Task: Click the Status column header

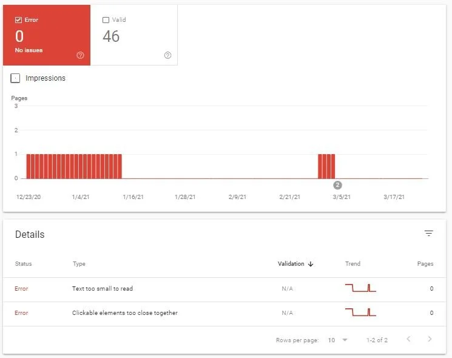Action: tap(23, 264)
